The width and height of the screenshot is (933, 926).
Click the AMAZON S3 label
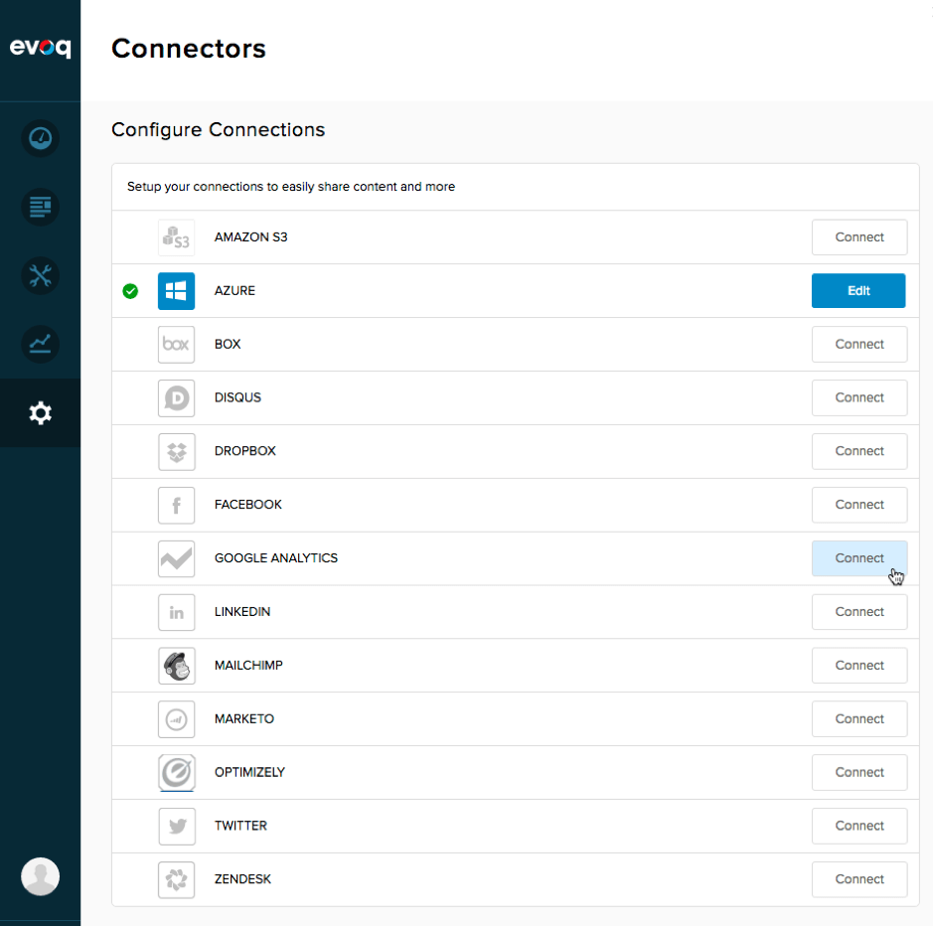click(x=251, y=236)
